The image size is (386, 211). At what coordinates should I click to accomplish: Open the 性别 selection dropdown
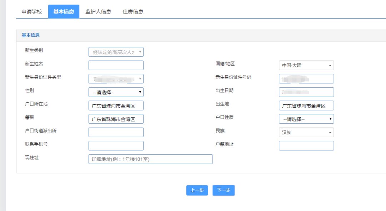click(116, 92)
